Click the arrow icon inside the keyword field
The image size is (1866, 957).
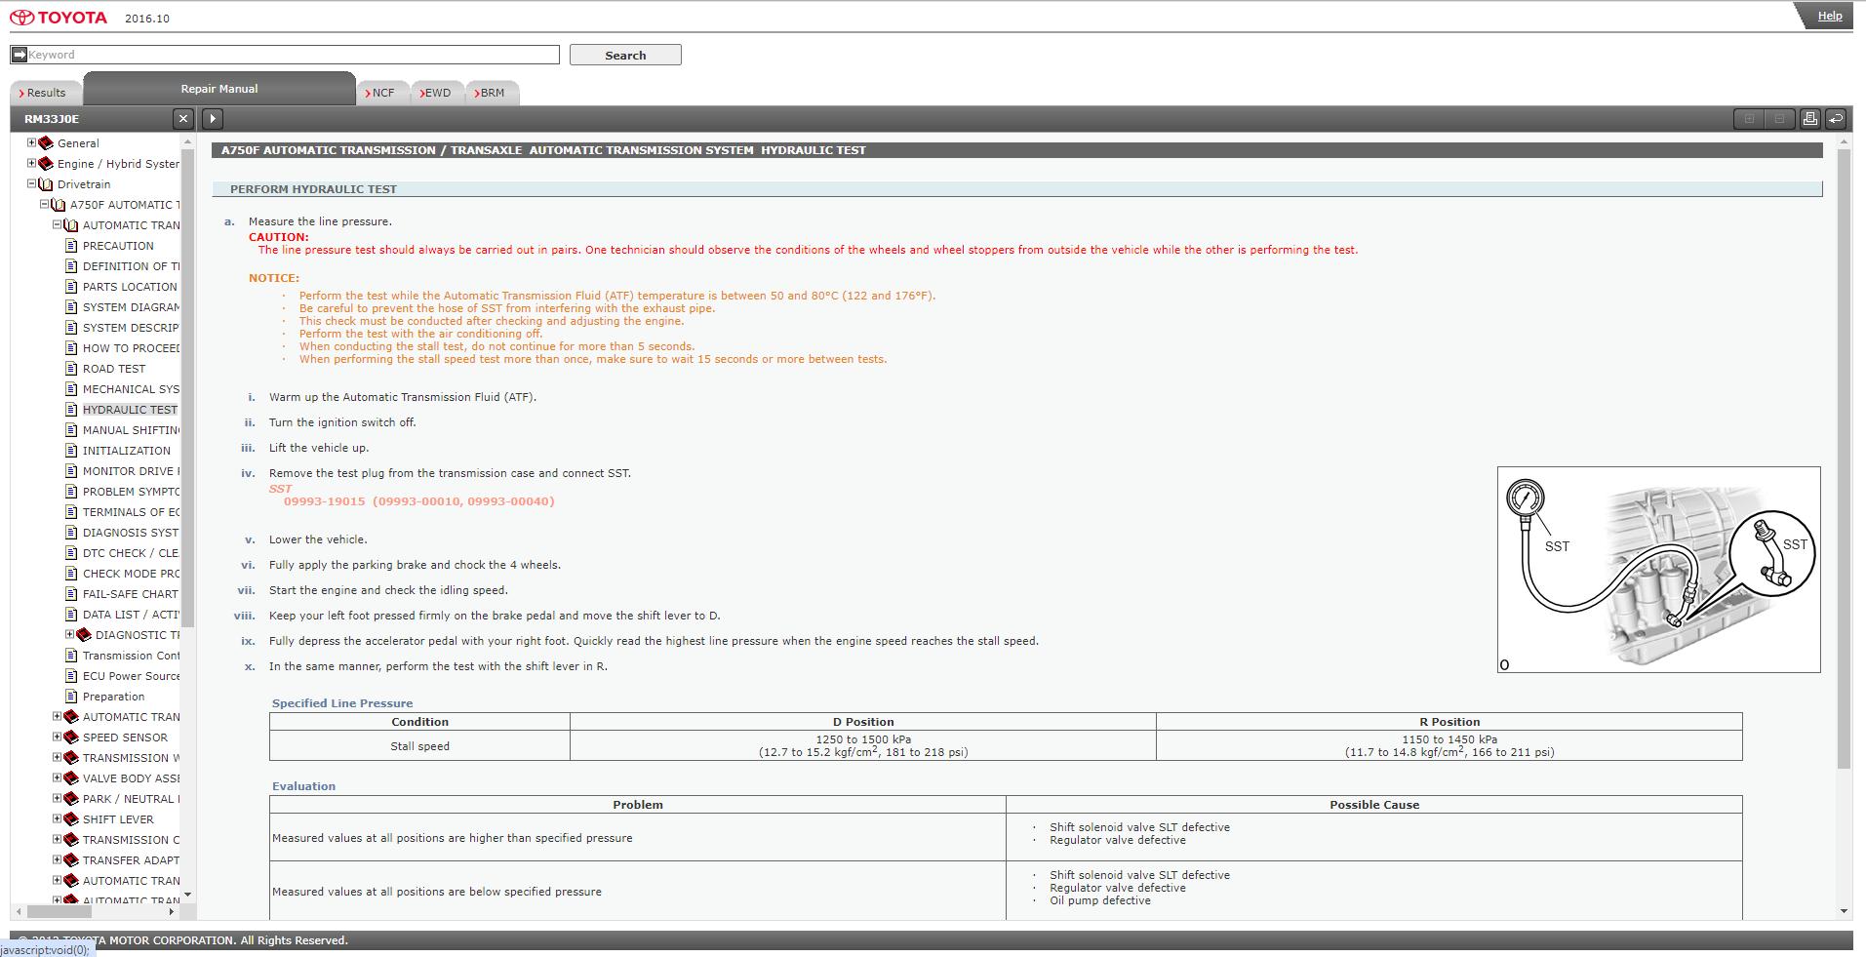click(x=19, y=55)
